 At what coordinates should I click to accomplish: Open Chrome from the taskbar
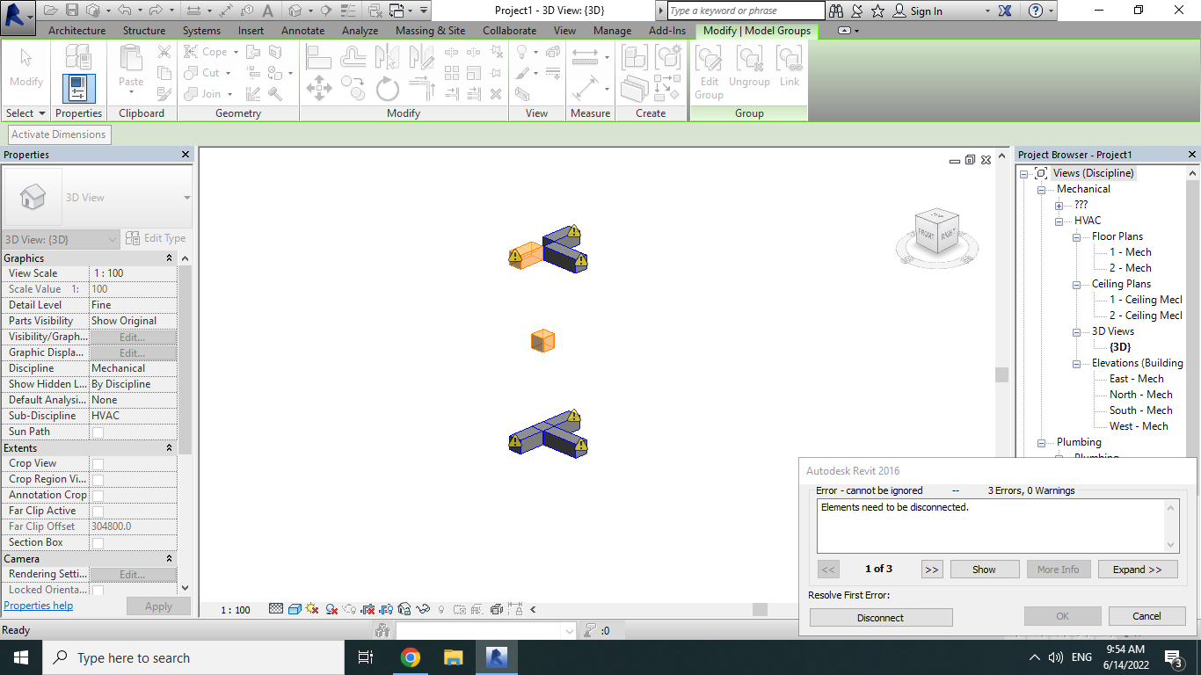[x=410, y=657]
